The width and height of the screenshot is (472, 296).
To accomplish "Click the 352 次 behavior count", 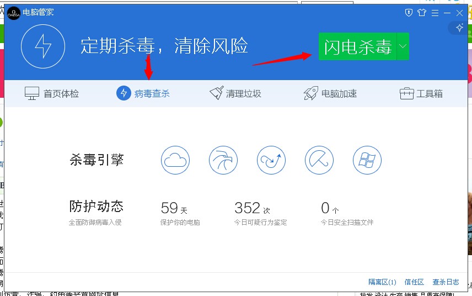I will pos(252,208).
